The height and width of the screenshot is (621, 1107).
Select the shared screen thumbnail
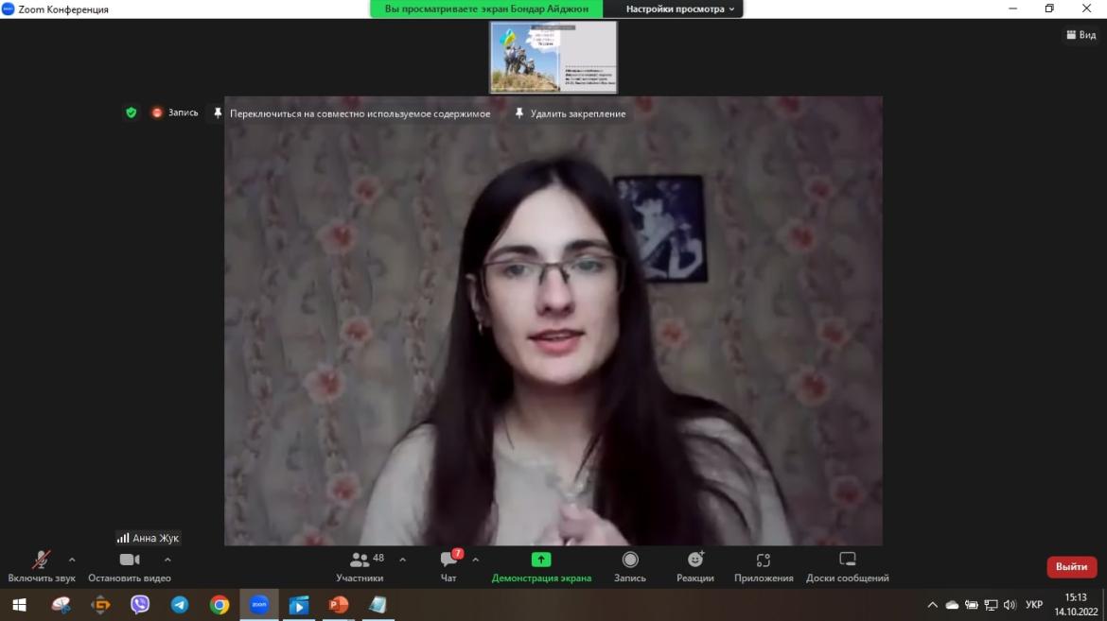pos(553,57)
